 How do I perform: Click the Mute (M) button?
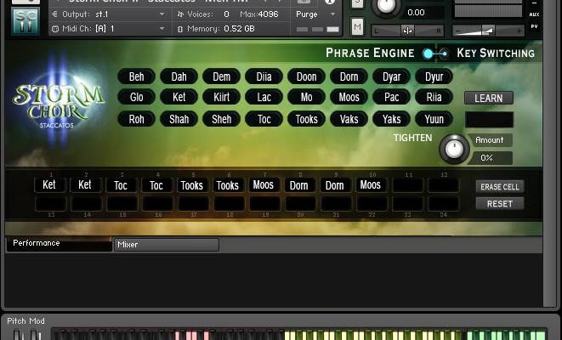[358, 27]
